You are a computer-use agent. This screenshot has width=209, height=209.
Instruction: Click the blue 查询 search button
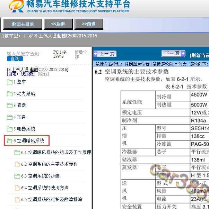pos(15,58)
